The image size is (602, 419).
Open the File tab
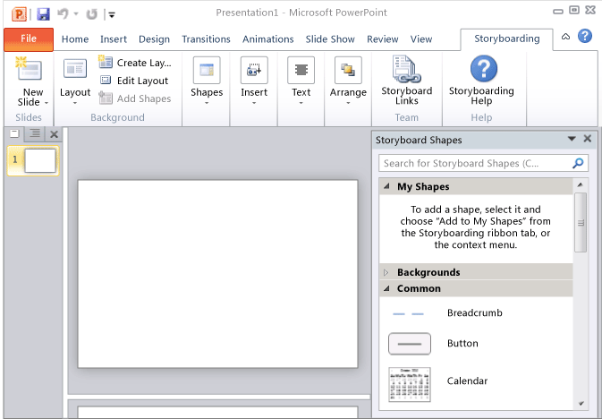click(29, 39)
